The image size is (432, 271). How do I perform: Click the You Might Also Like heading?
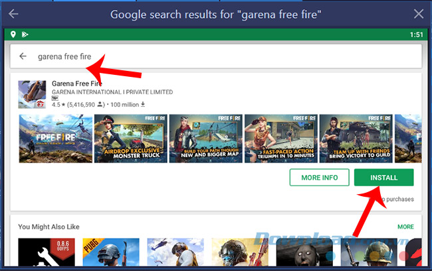coord(49,227)
